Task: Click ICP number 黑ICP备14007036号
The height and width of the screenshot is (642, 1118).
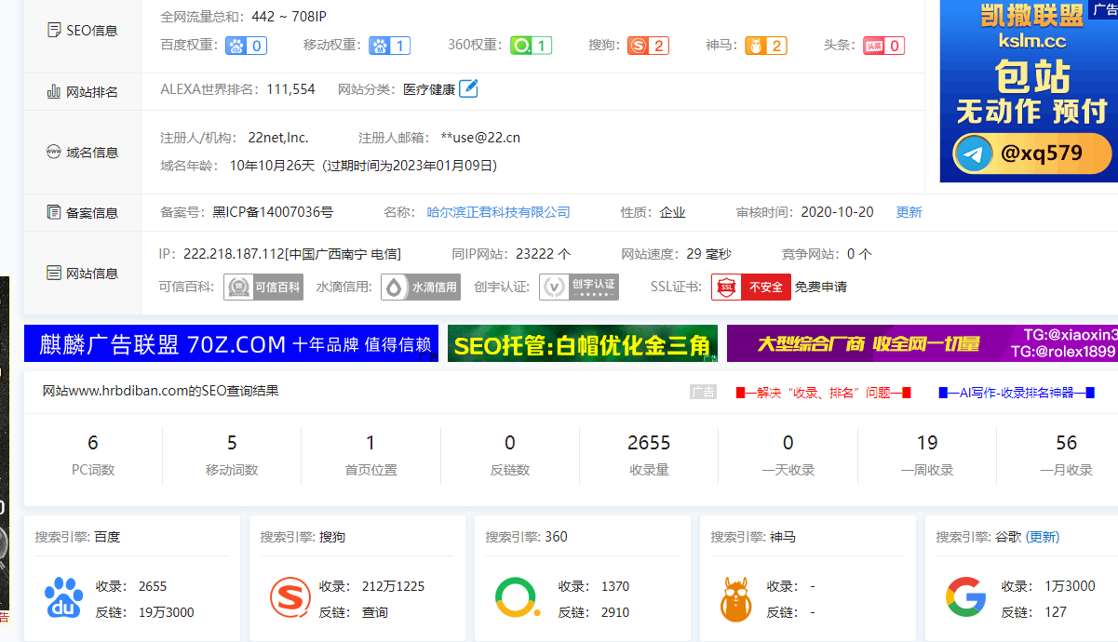Action: 273,212
